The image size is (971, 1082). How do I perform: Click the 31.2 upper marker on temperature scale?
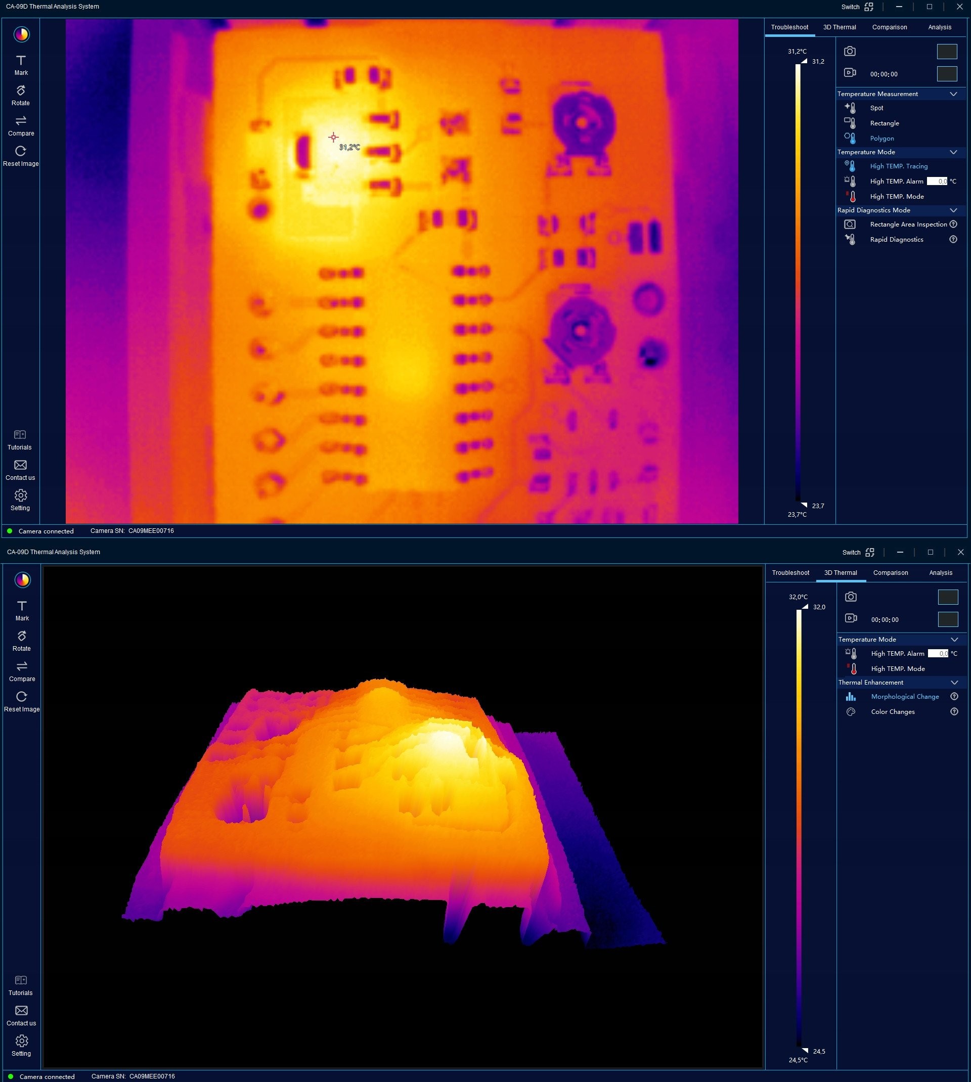805,62
